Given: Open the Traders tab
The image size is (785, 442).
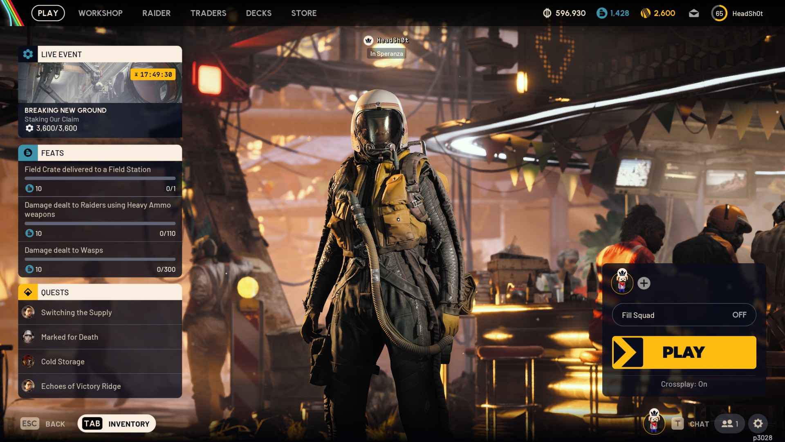Looking at the screenshot, I should click(208, 13).
